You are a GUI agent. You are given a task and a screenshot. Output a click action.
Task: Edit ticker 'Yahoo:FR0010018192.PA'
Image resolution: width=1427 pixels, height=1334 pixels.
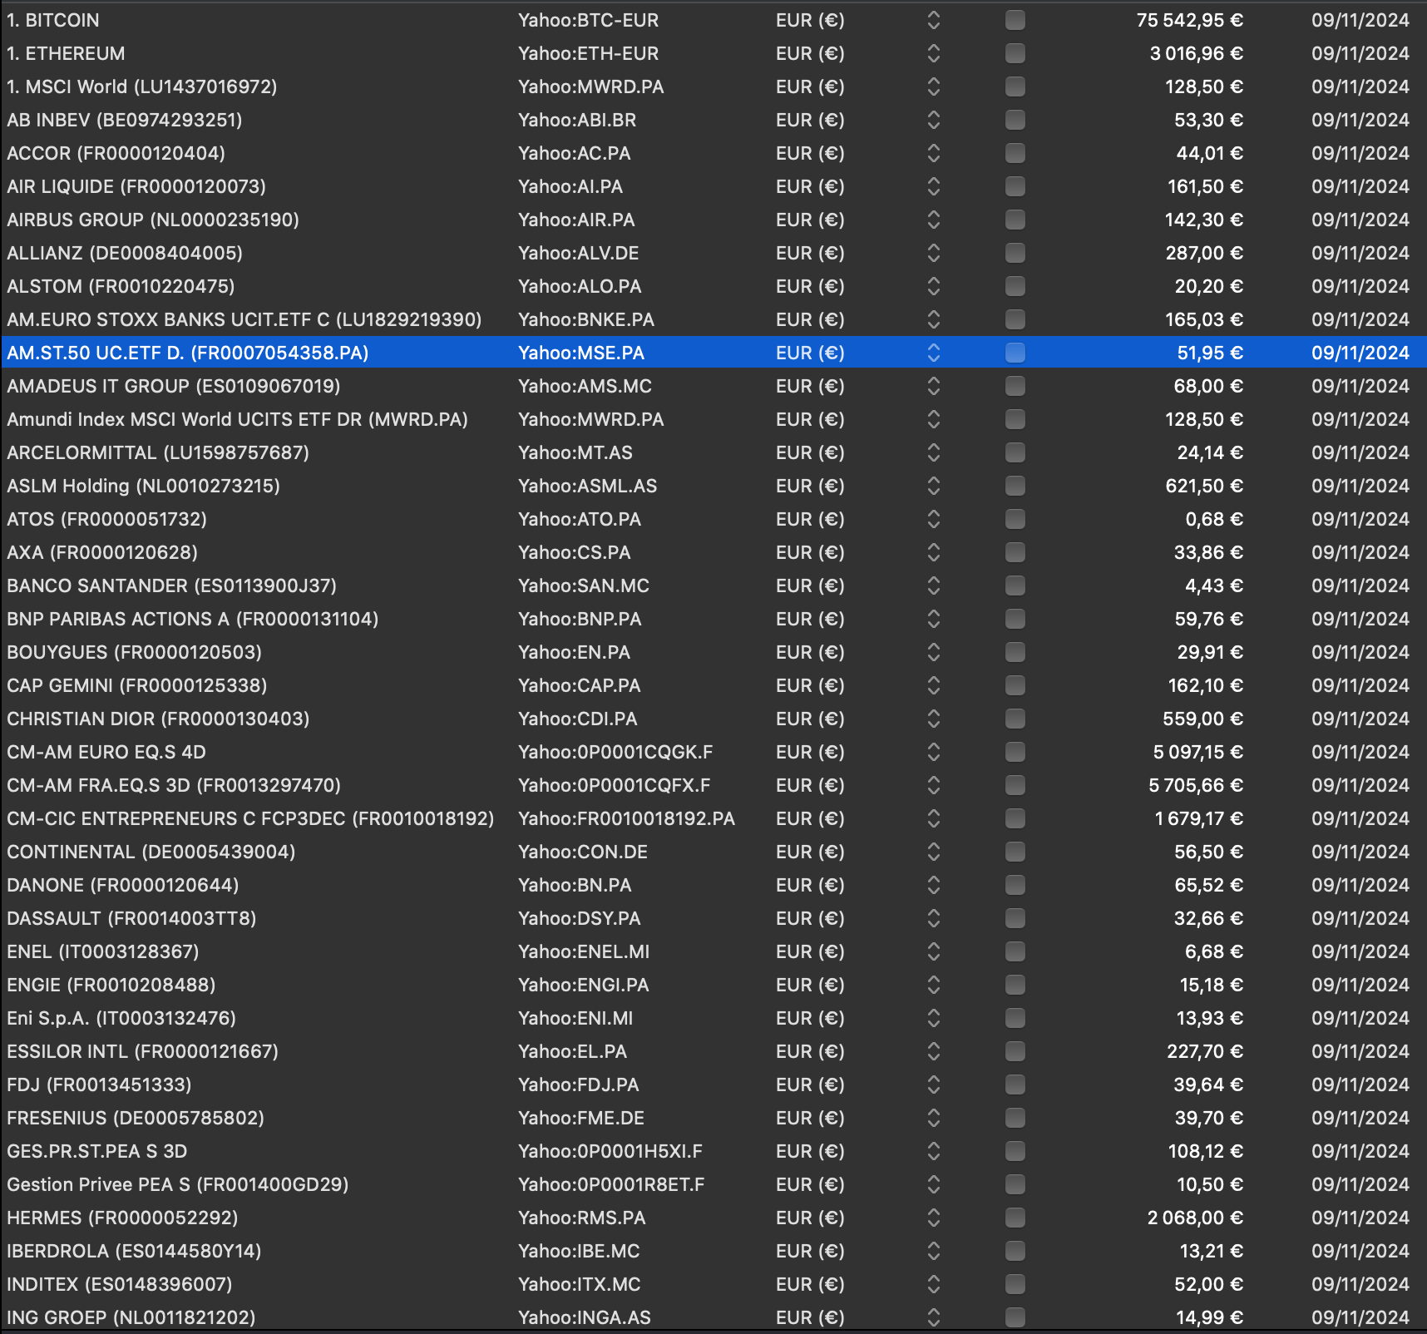click(626, 818)
